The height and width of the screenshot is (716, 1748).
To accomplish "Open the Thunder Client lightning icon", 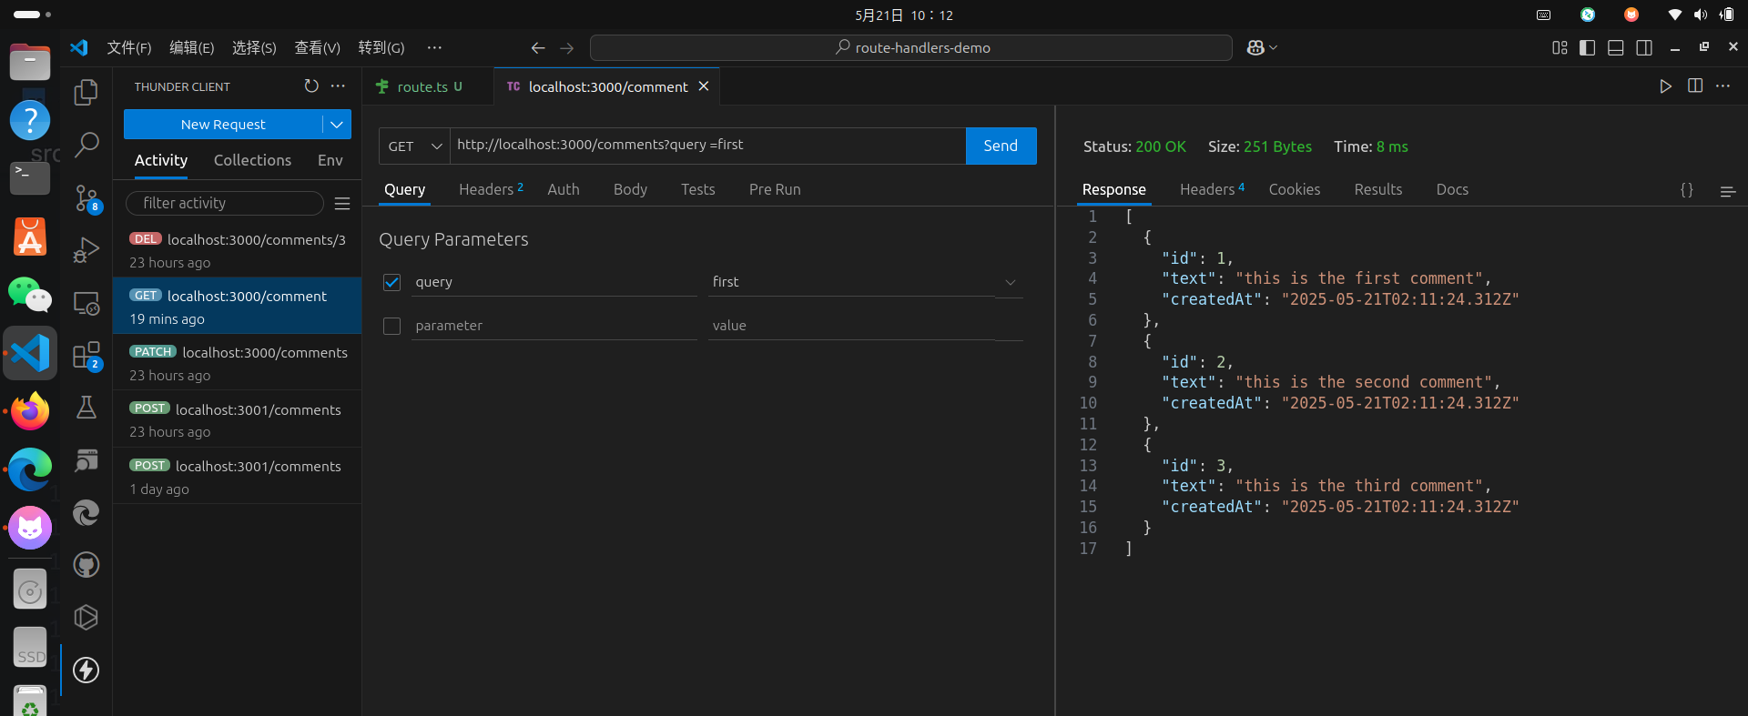I will click(x=86, y=671).
